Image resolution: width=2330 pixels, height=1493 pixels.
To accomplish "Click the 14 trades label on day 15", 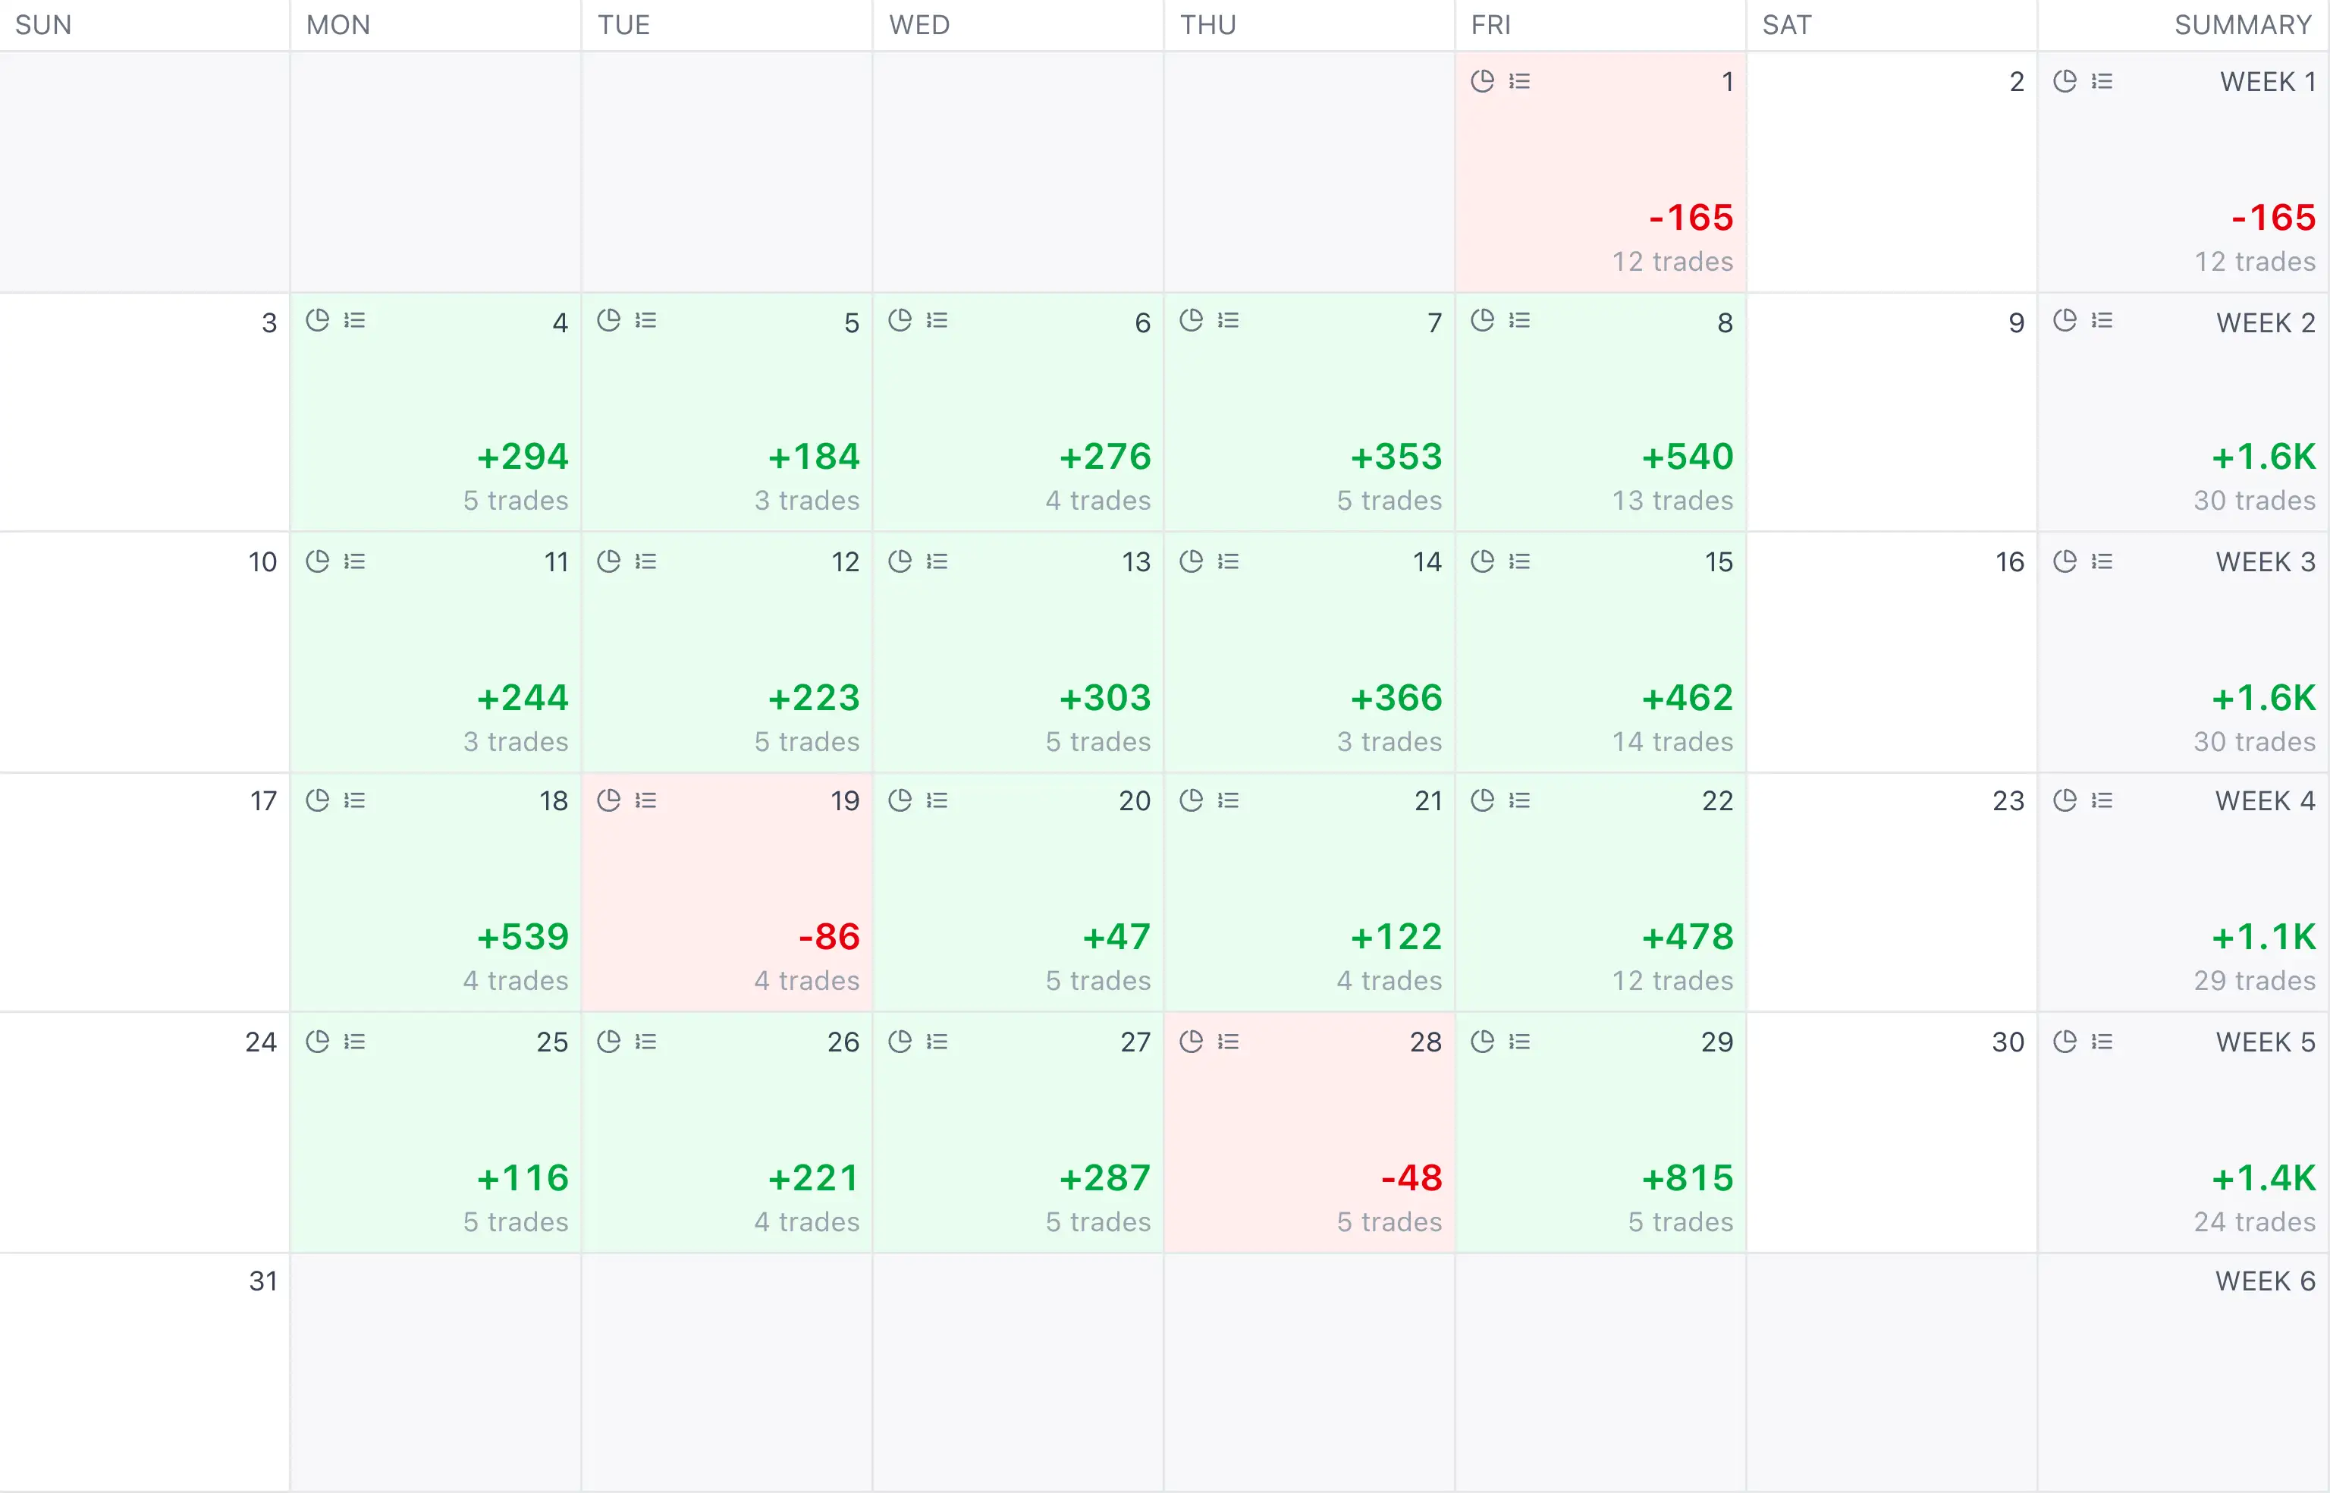I will pos(1672,742).
